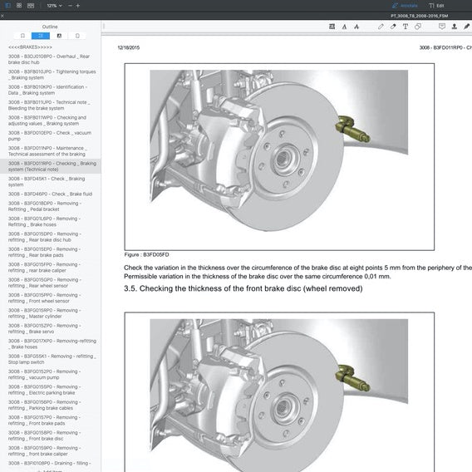Toggle the sidebar panel button
472x472 pixels.
point(7,6)
